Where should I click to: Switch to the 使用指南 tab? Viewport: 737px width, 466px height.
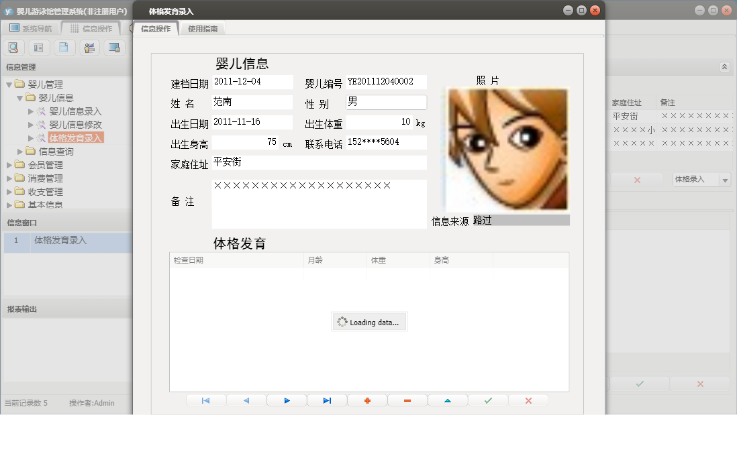point(203,29)
